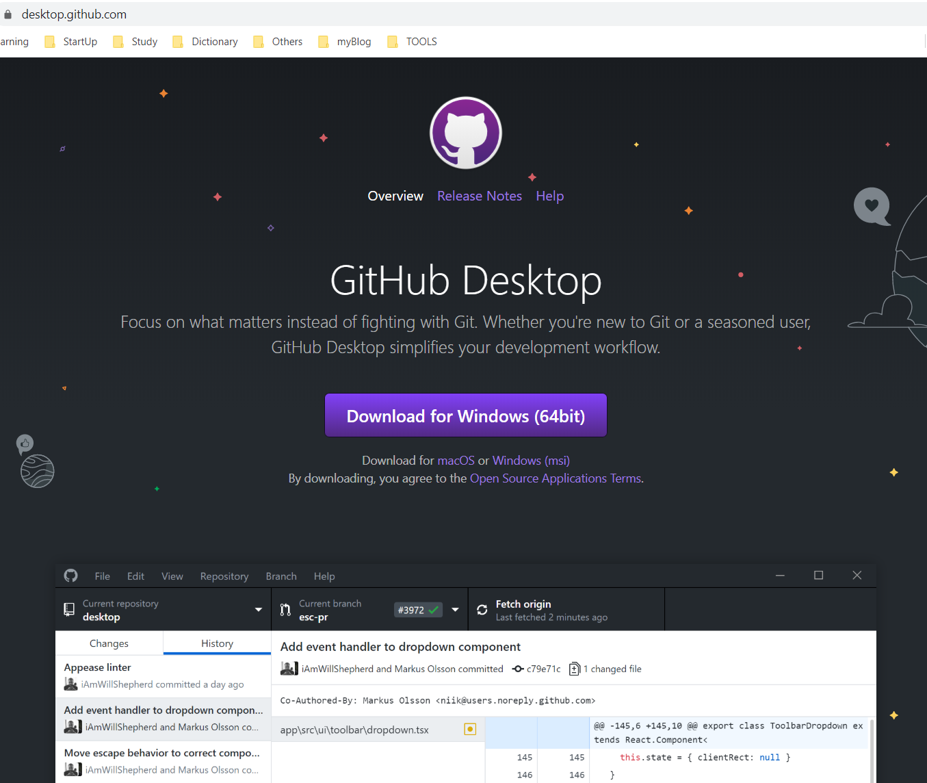Click the diff view vertical scrollbar

(872, 750)
